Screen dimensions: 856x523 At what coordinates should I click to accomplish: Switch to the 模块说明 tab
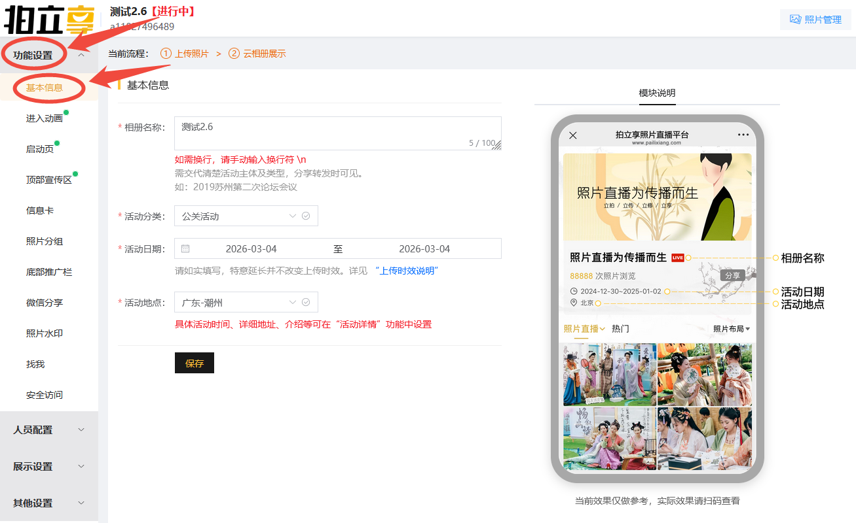(657, 93)
